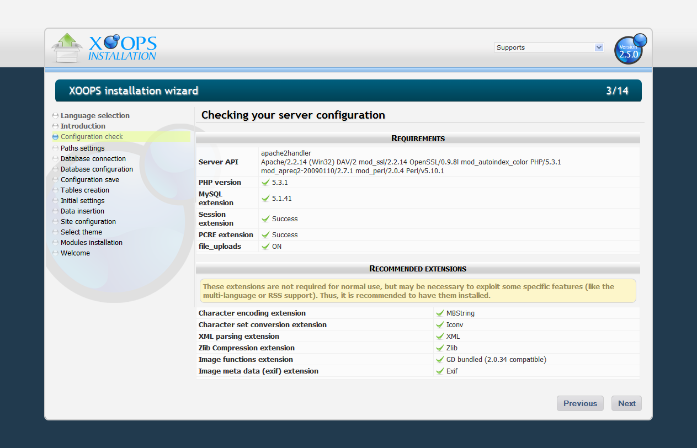Click 'Character set conversion extension' label

(x=263, y=324)
